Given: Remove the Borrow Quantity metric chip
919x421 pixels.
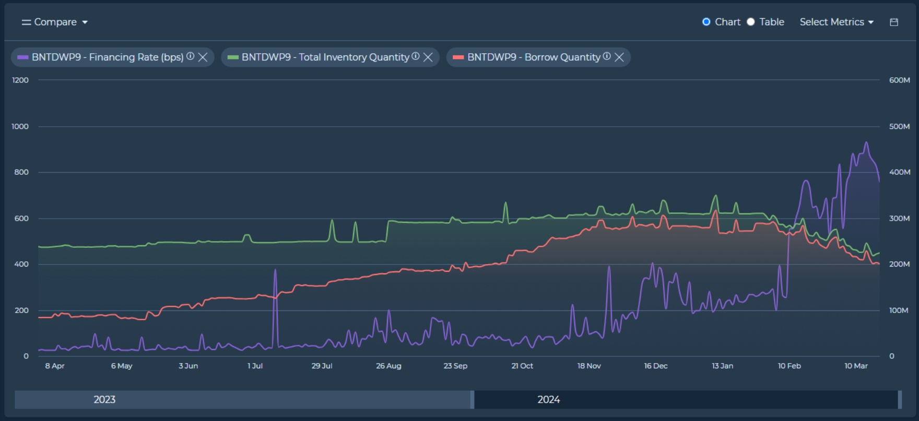Looking at the screenshot, I should point(619,57).
